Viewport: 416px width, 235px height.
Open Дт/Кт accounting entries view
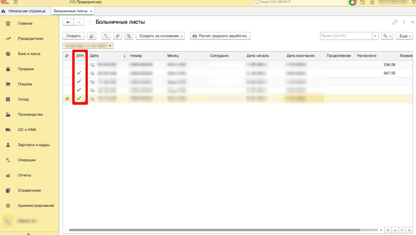click(x=106, y=36)
